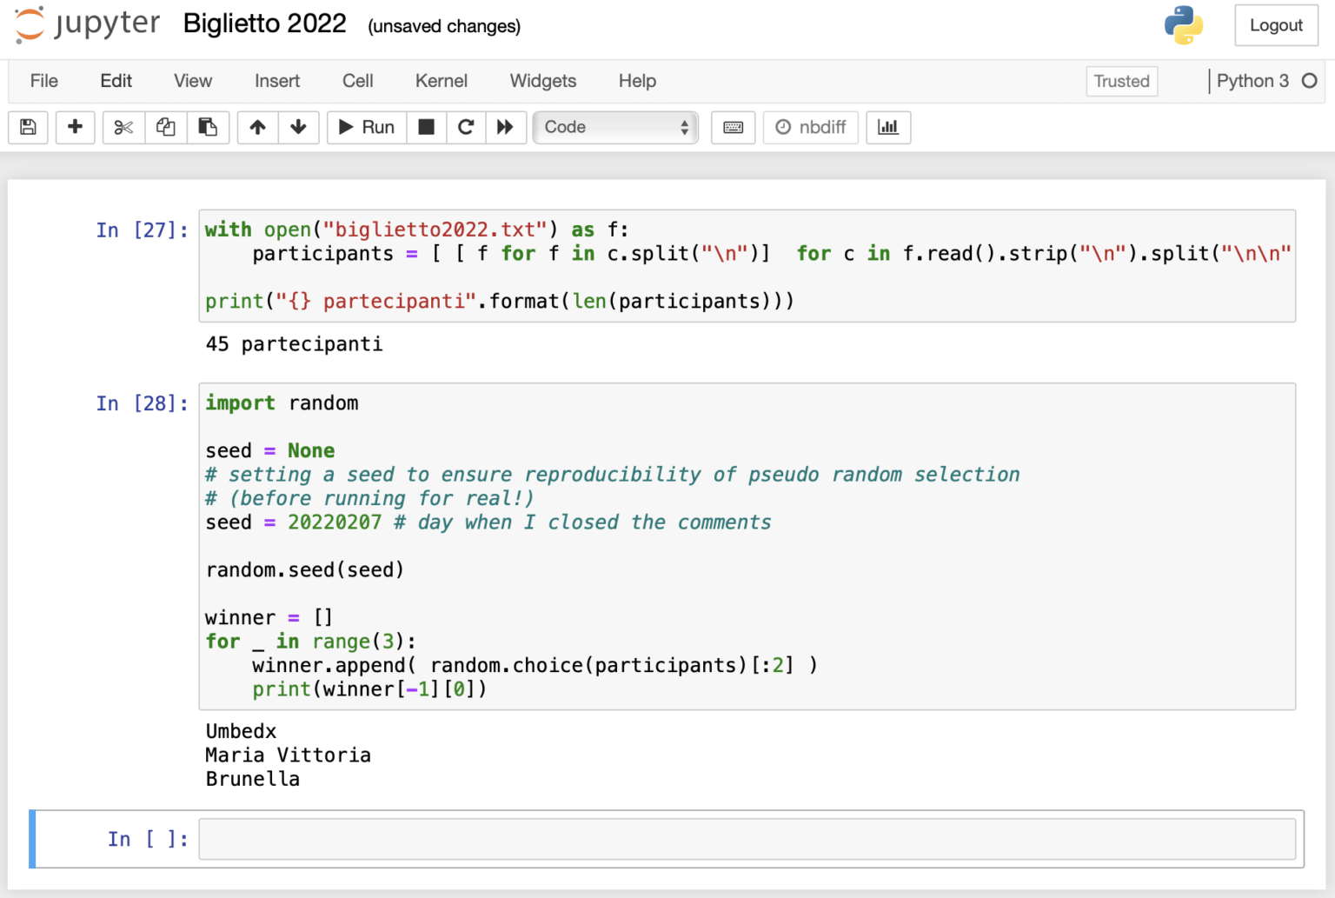Copy selected cells icon

click(x=166, y=127)
